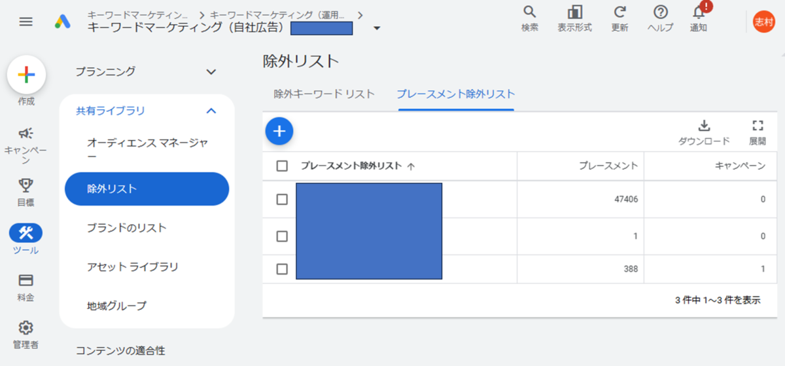785x366 pixels.
Task: Click the multicolor 作成 create button
Action: click(26, 75)
